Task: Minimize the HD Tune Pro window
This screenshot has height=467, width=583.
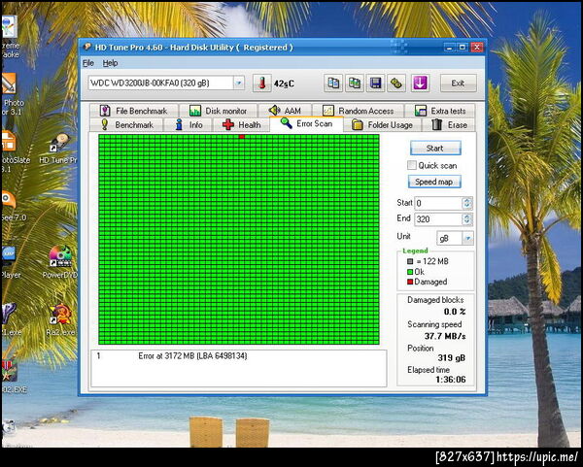Action: coord(450,48)
